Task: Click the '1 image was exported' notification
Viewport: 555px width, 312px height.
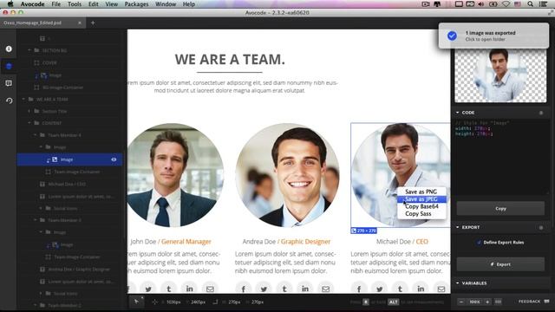Action: [x=493, y=36]
